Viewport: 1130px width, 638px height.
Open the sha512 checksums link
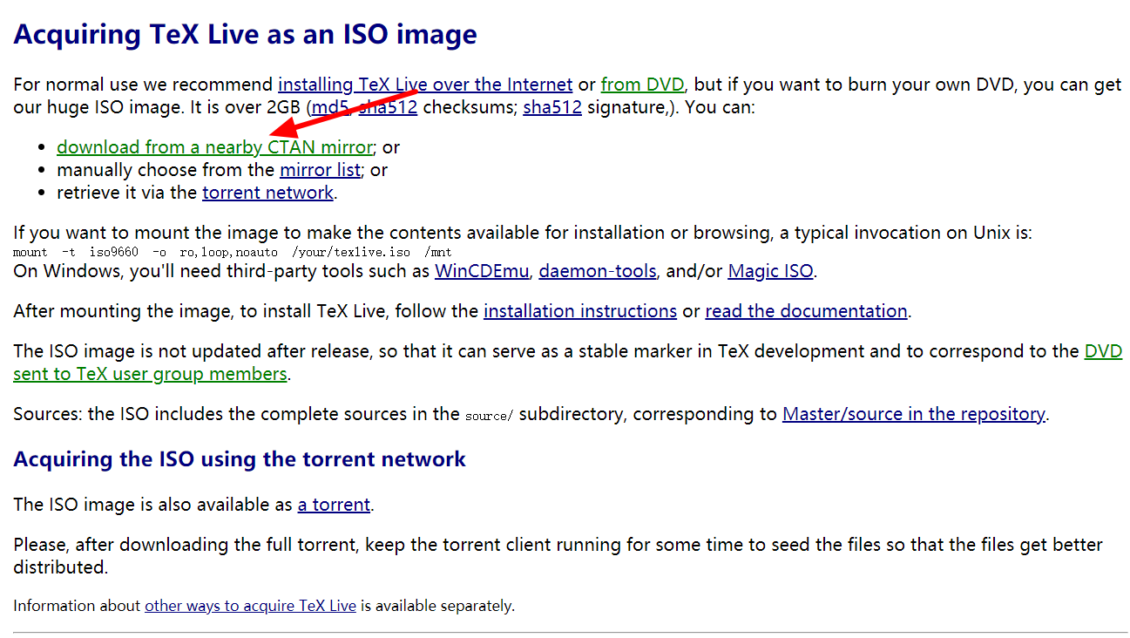point(388,107)
